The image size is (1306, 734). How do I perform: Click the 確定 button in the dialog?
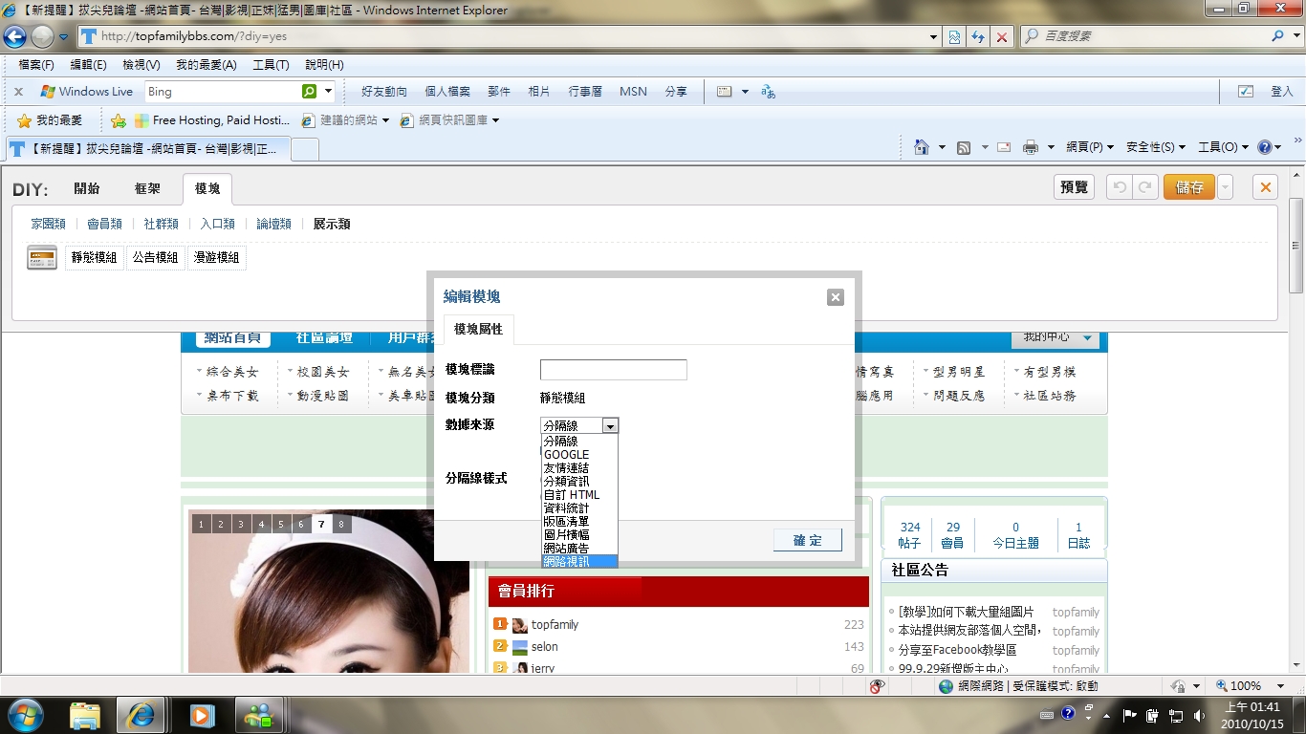click(x=808, y=541)
